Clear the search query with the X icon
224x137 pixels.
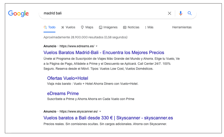pyautogui.click(x=169, y=13)
